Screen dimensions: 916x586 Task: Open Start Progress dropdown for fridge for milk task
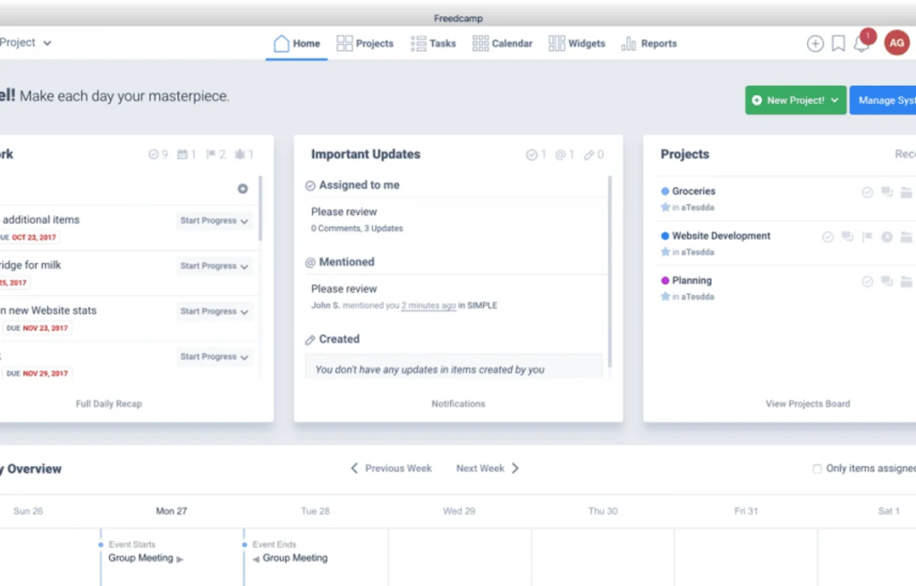point(214,266)
